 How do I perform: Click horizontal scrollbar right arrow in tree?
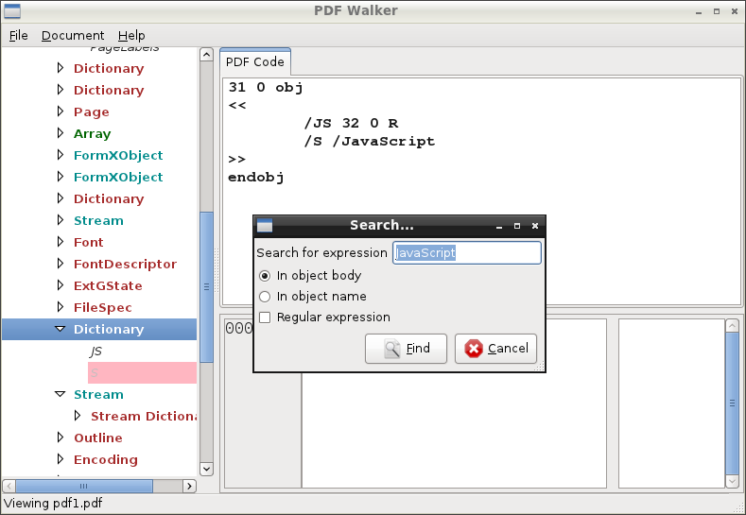coord(189,486)
